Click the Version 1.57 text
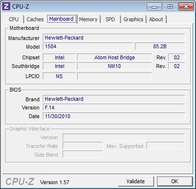Screen dimensions: 196x189 (x=54, y=182)
